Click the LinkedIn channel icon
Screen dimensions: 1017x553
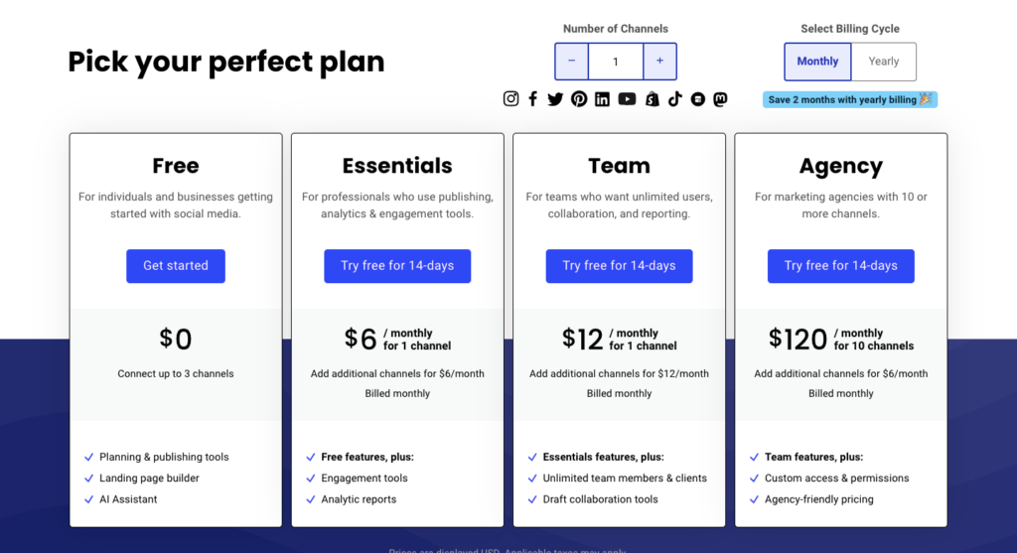603,99
